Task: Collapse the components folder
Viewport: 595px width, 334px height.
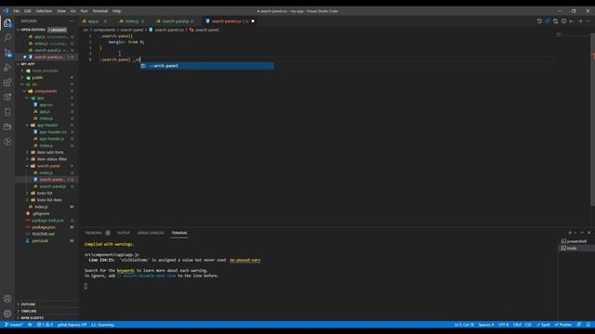Action: tap(46, 91)
